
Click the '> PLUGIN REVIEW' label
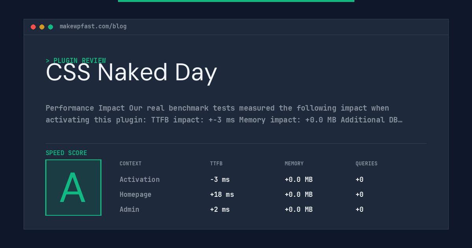click(76, 61)
